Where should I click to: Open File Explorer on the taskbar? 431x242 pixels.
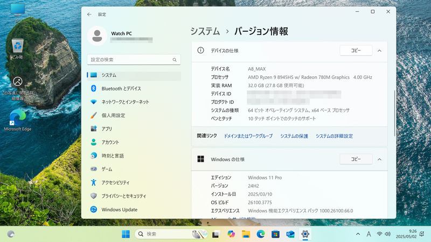coord(246,234)
